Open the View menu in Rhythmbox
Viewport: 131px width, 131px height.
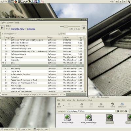click(x=4, y=23)
